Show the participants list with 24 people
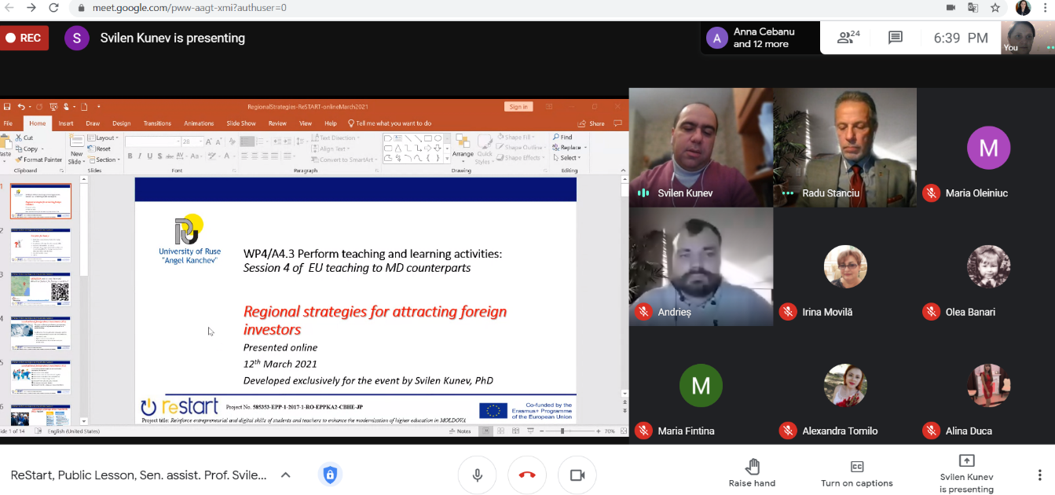Viewport: 1055px width, 495px height. [848, 37]
